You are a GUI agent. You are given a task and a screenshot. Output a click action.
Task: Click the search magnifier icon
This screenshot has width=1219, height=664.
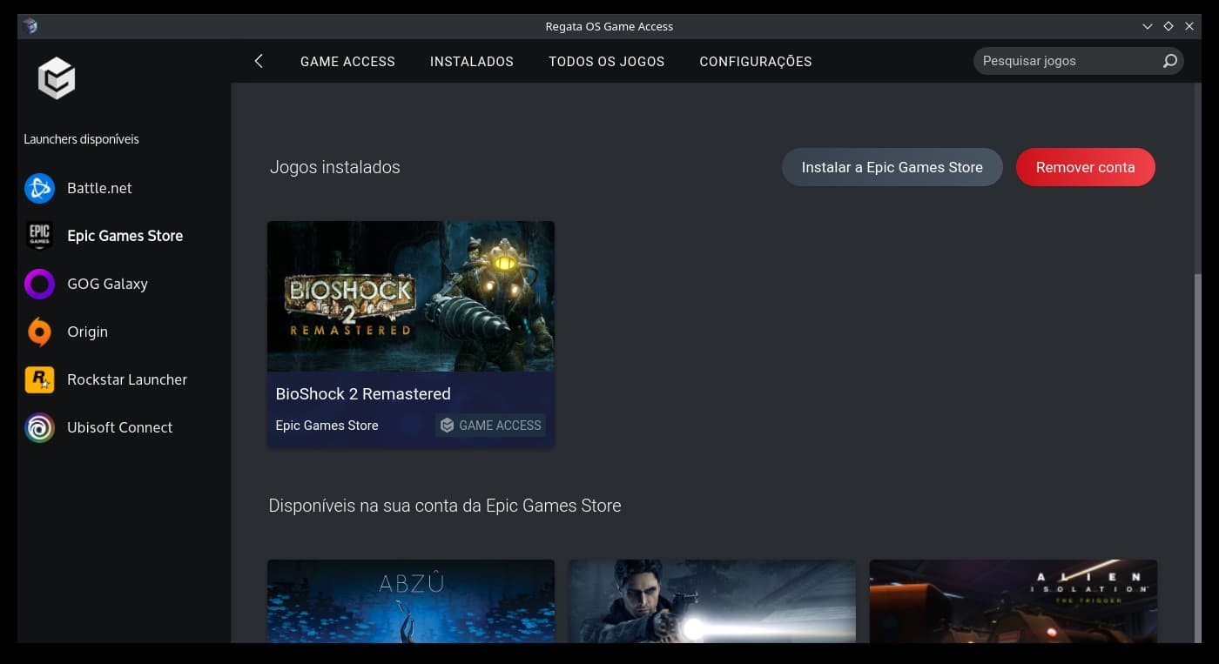click(1170, 61)
